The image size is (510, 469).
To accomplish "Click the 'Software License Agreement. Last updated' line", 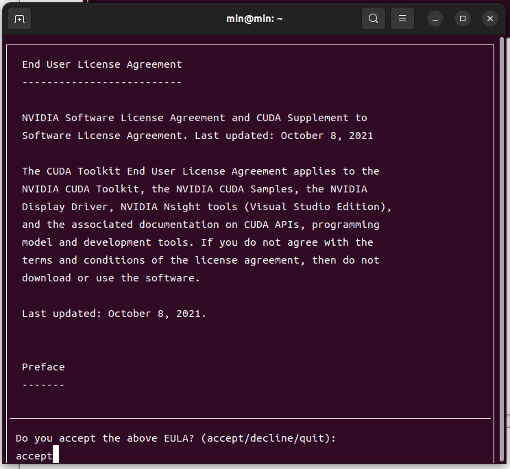I will [x=197, y=136].
